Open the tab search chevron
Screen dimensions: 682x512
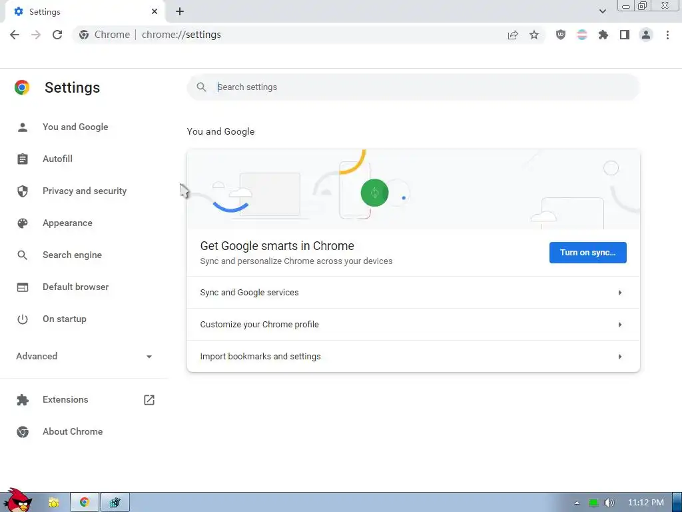click(602, 11)
